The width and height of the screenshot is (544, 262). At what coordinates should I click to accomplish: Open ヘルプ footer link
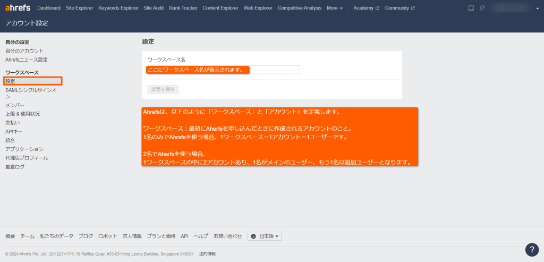[x=201, y=236]
